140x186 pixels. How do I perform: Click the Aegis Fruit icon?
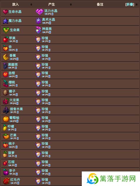tap(38, 30)
